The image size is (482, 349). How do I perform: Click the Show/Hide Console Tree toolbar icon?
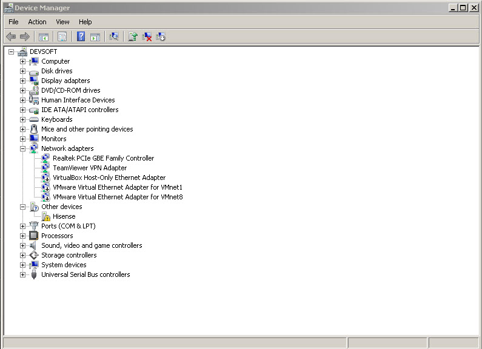coord(44,37)
